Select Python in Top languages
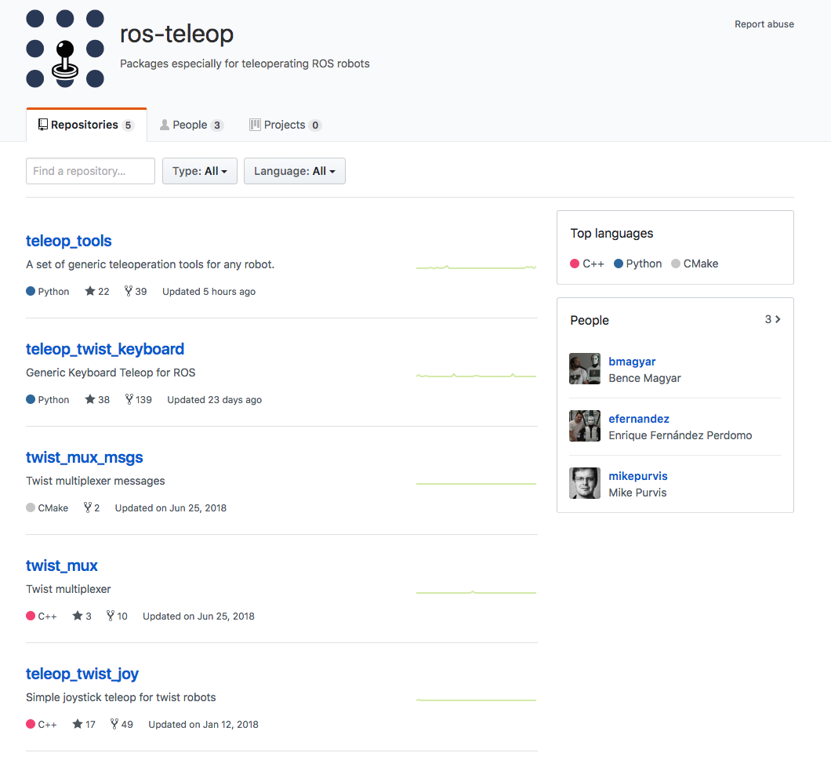The image size is (831, 760). [x=637, y=264]
